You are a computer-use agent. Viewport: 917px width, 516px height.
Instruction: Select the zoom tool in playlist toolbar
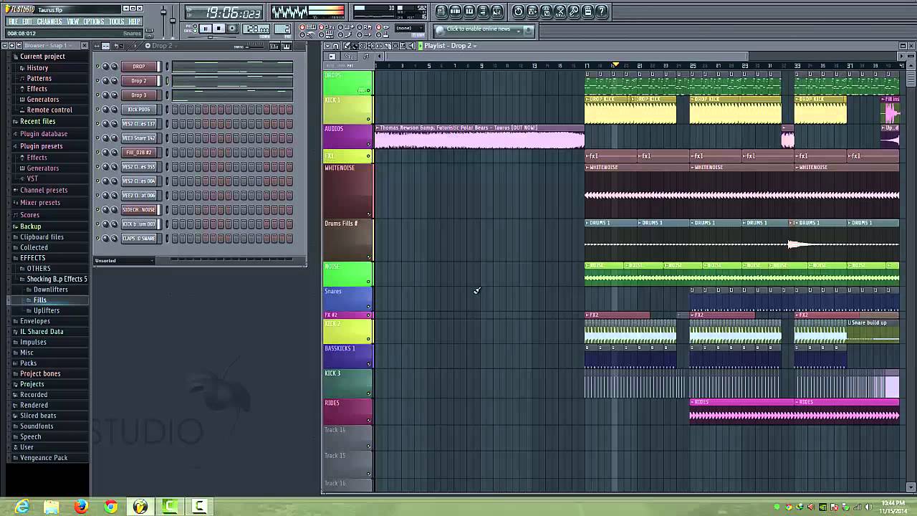tap(403, 46)
